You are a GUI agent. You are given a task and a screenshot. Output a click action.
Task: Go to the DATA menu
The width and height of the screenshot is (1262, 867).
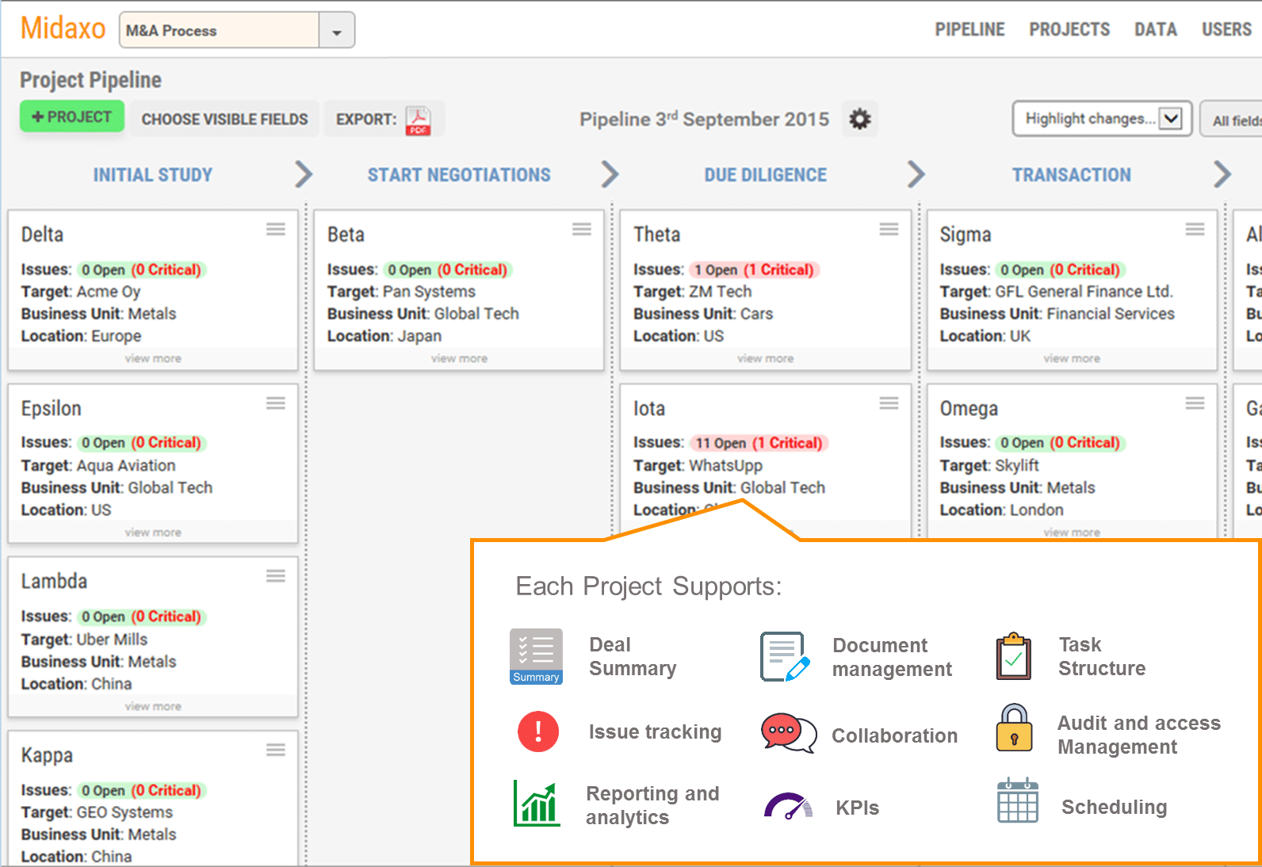point(1155,29)
